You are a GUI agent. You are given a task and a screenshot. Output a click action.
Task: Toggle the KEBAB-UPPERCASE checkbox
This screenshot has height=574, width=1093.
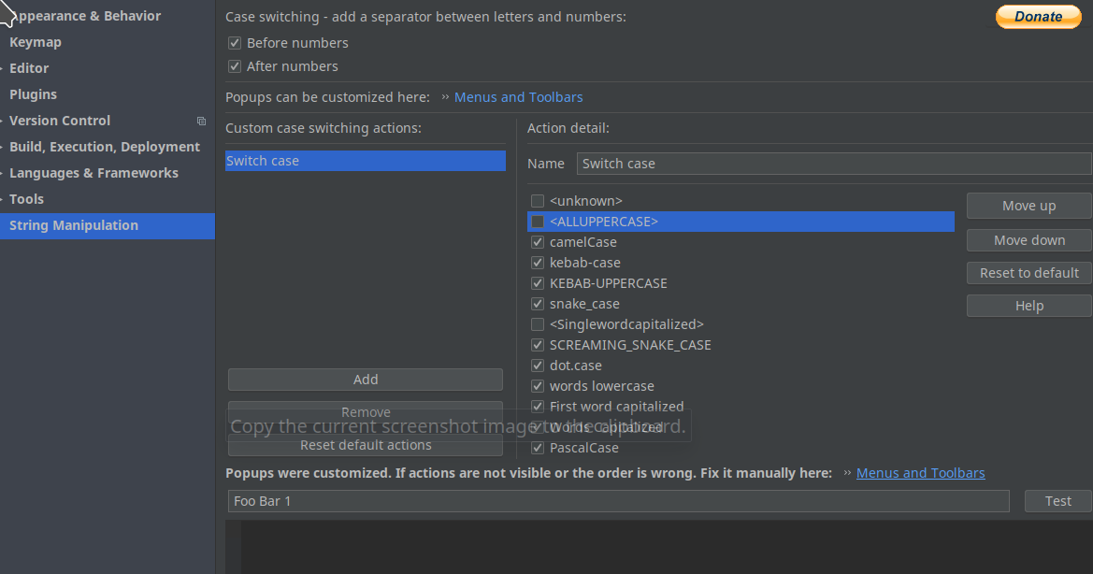pos(538,283)
